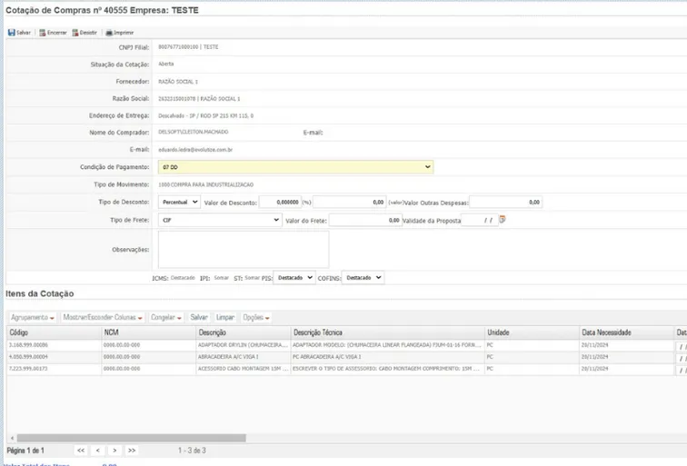Click the Desistir toolbar icon

(x=75, y=33)
